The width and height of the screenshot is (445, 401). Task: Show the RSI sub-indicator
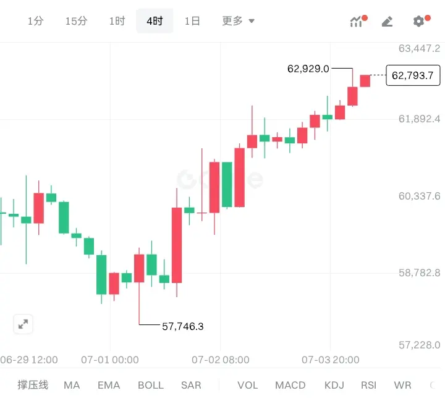[368, 385]
